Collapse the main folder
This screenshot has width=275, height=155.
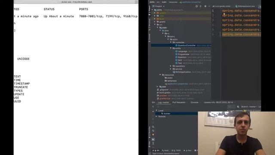coord(158,28)
